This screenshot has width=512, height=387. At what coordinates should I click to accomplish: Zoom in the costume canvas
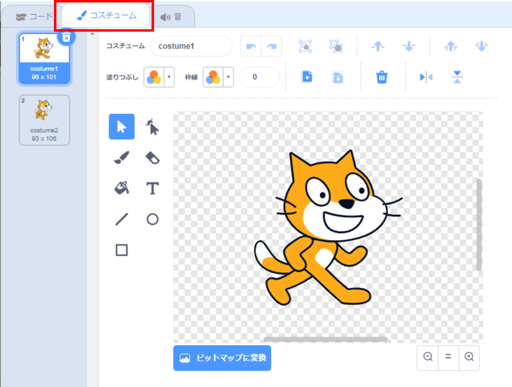tap(469, 357)
